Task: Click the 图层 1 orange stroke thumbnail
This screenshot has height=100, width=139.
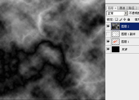Action: [x=116, y=42]
